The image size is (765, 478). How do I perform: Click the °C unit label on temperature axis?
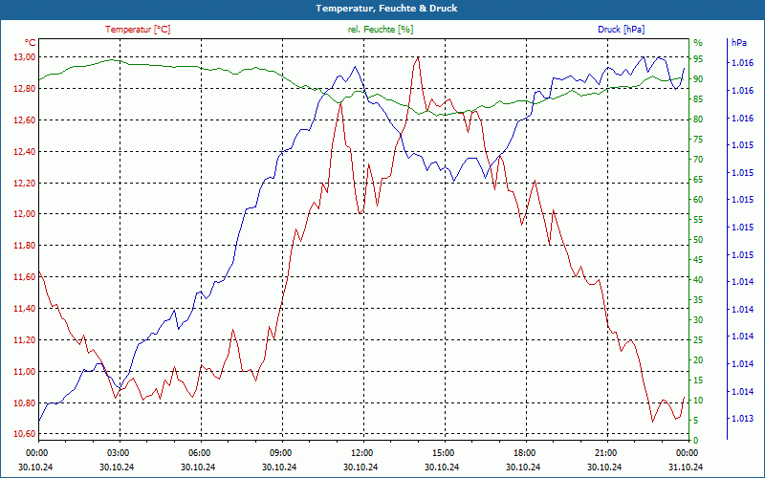point(31,43)
